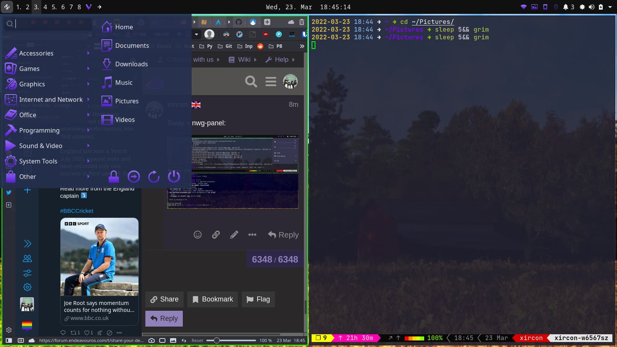The height and width of the screenshot is (347, 617).
Task: Click the capture page camera icon
Action: [152, 340]
